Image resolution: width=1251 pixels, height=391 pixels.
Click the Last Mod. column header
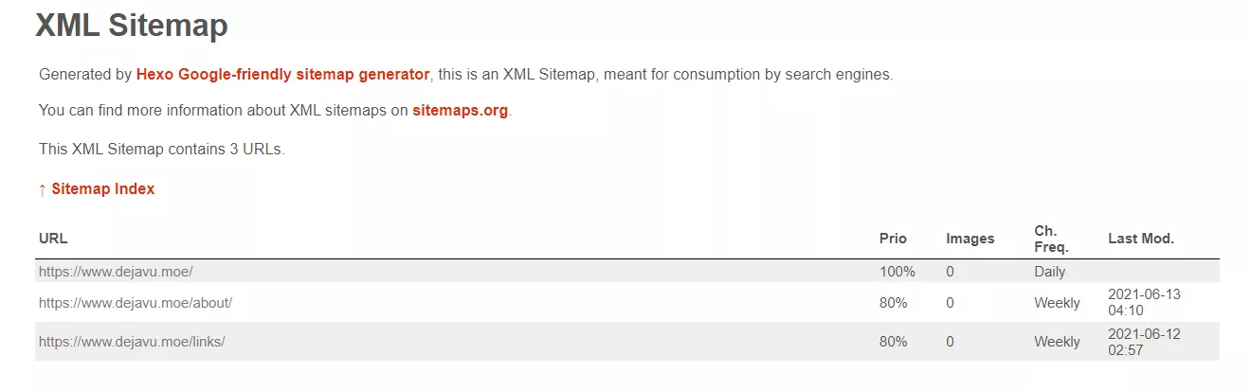[1140, 239]
